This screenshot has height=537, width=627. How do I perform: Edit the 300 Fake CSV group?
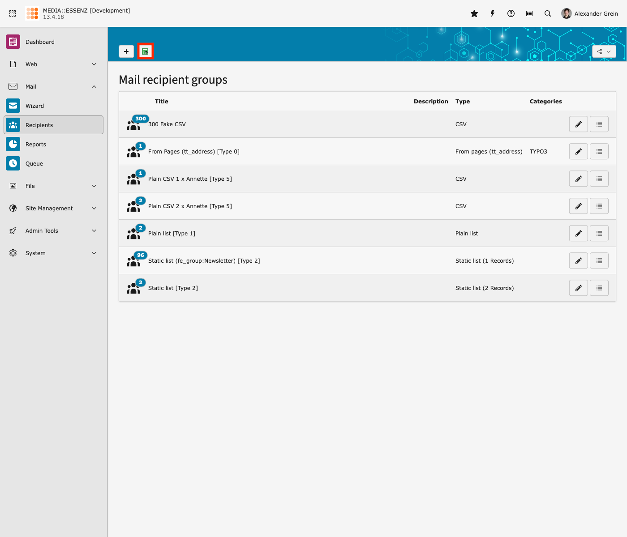pyautogui.click(x=578, y=124)
